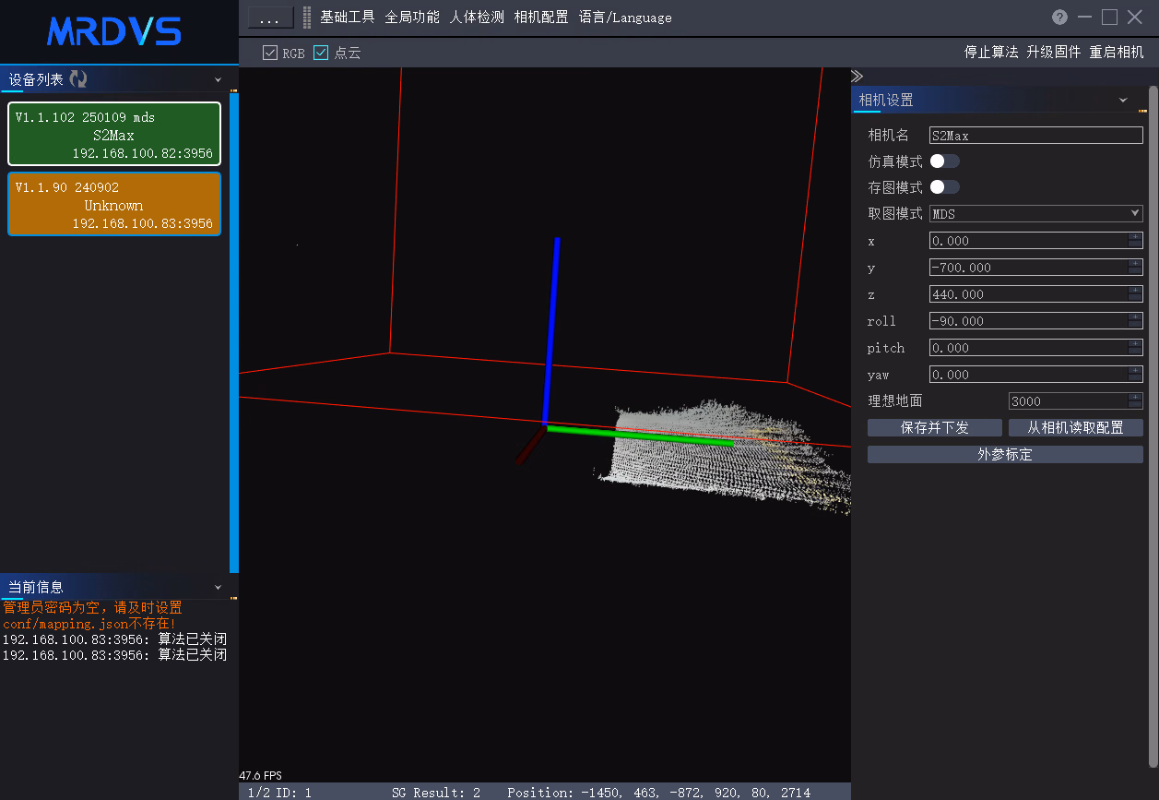Select S2Max device 192.168.100.82
1159x800 pixels.
pos(114,135)
